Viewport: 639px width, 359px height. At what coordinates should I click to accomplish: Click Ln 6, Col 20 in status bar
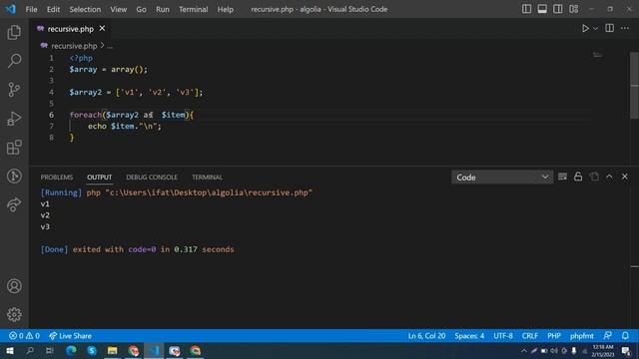click(426, 336)
